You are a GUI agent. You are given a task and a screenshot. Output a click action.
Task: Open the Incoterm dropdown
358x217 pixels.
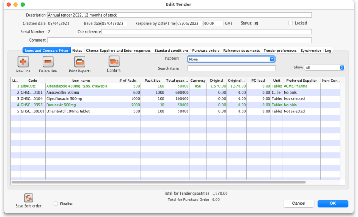point(231,59)
